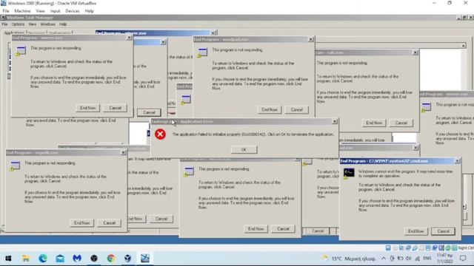The height and width of the screenshot is (266, 474).
Task: Click the partly hidden Cancel button beside the regedit dialog
Action: coord(161,219)
